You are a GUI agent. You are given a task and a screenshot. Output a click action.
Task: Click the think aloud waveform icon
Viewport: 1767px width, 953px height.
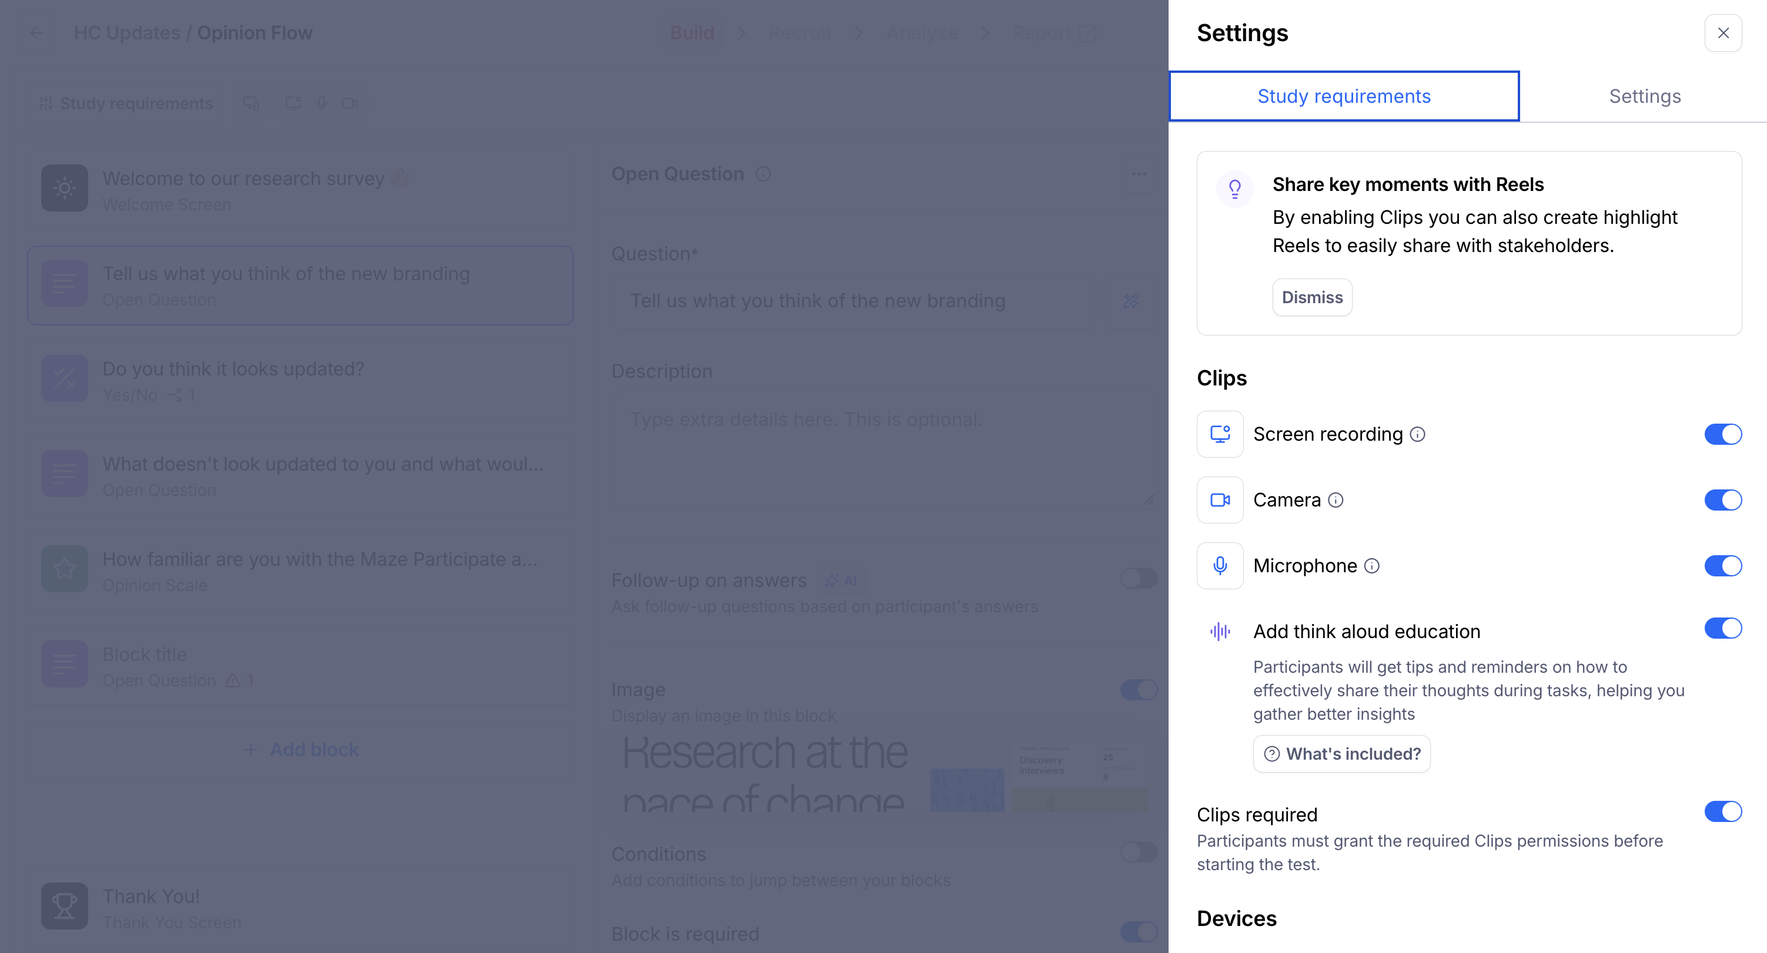pyautogui.click(x=1220, y=632)
